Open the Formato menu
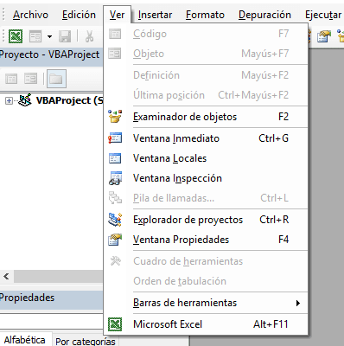This screenshot has width=344, height=346. pyautogui.click(x=205, y=15)
